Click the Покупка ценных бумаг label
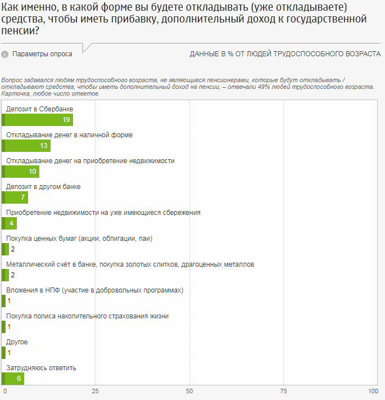Viewport: 385px width, 400px height. [x=79, y=239]
